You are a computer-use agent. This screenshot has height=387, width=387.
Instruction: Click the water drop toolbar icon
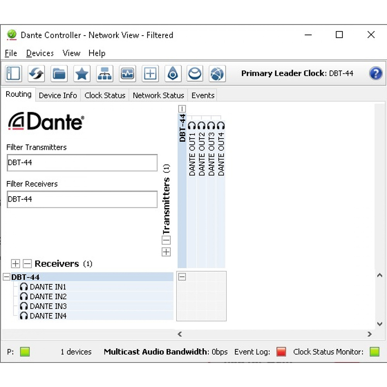click(173, 74)
